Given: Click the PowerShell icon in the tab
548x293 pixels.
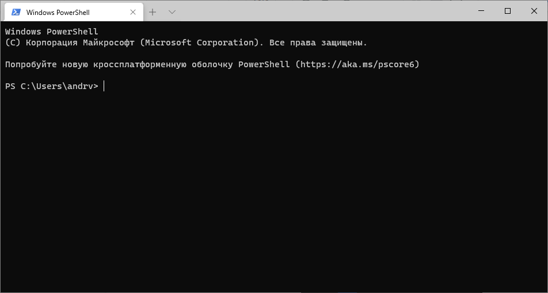Looking at the screenshot, I should (x=16, y=12).
